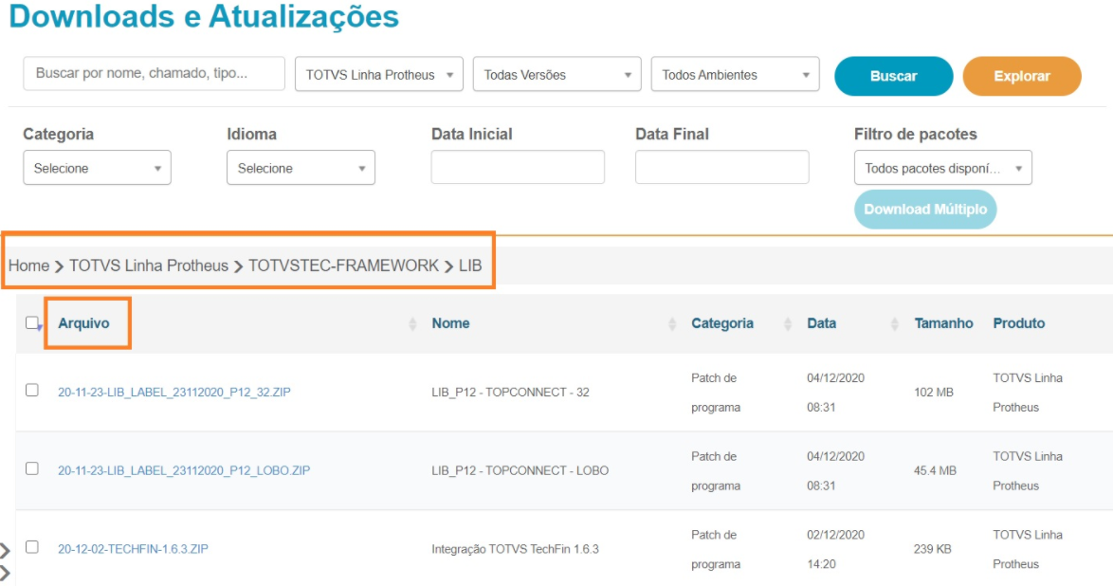1113x586 pixels.
Task: Click sort arrows beside Data column
Action: pyautogui.click(x=894, y=324)
